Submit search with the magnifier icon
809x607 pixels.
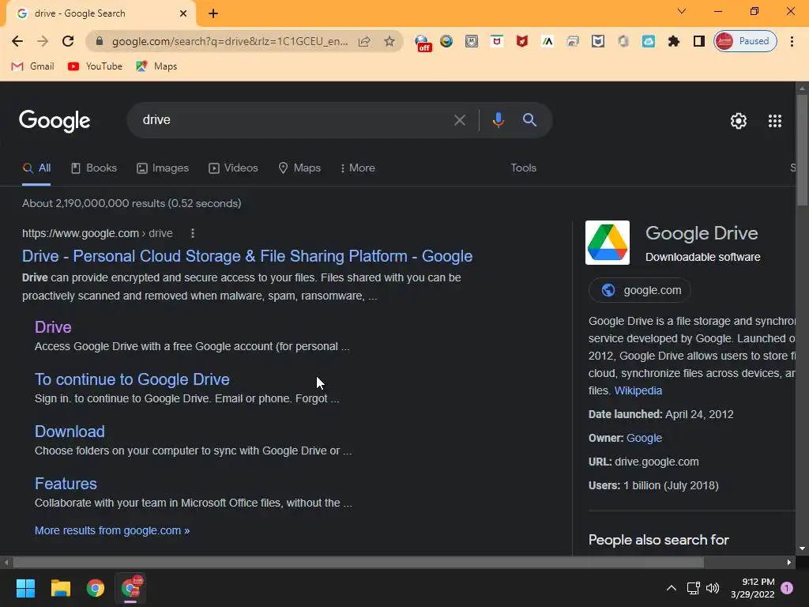529,120
